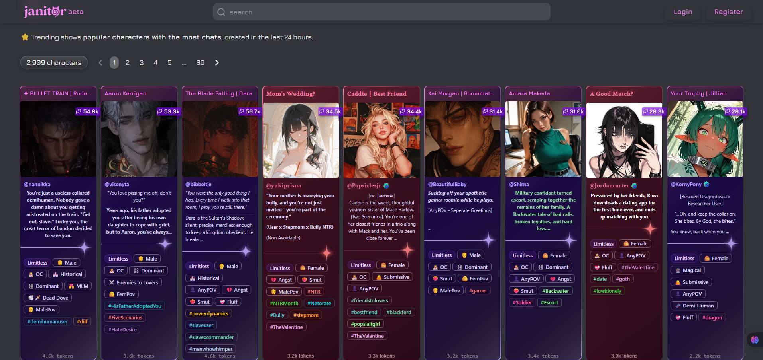Focus the character search field

tap(381, 12)
